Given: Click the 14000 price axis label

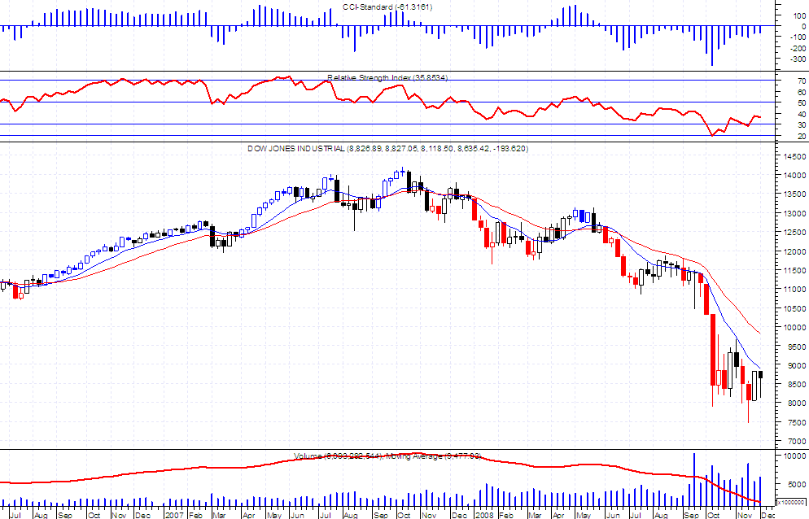Looking at the screenshot, I should coord(796,176).
